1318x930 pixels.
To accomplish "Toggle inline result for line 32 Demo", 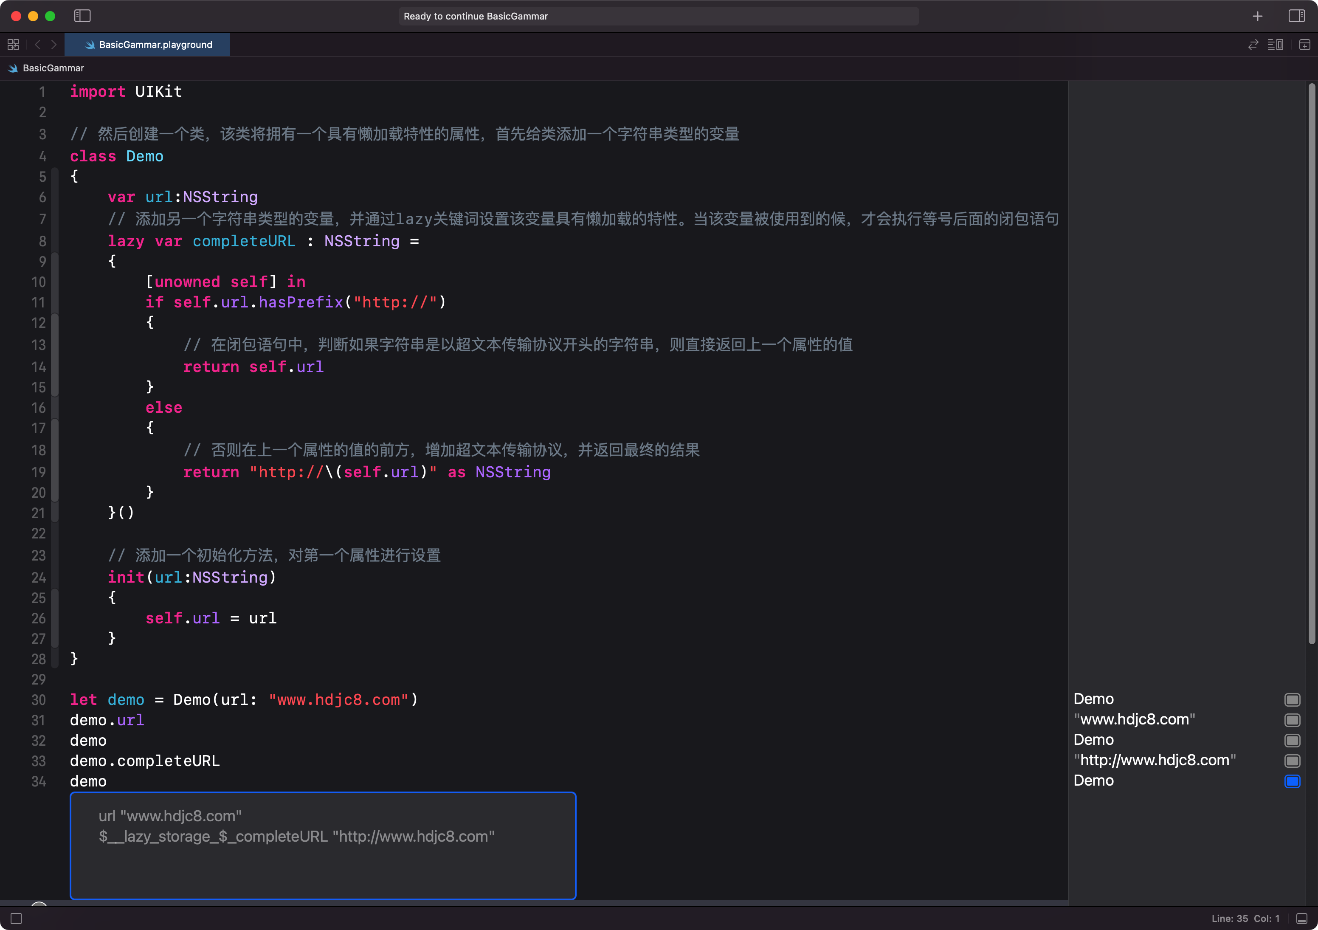I will [x=1292, y=741].
